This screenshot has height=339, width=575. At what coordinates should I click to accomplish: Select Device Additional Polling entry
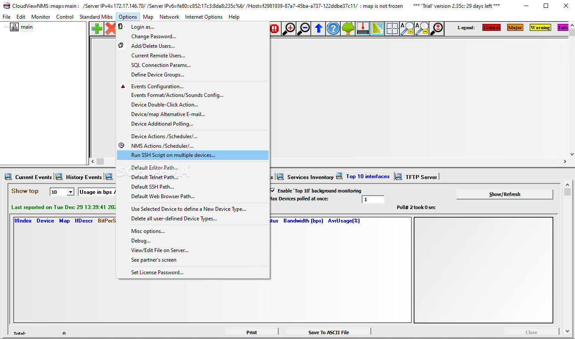[x=193, y=124]
